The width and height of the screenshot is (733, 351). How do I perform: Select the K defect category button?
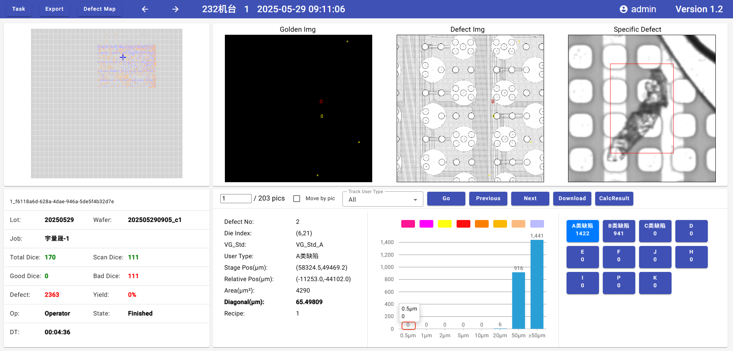(x=655, y=283)
